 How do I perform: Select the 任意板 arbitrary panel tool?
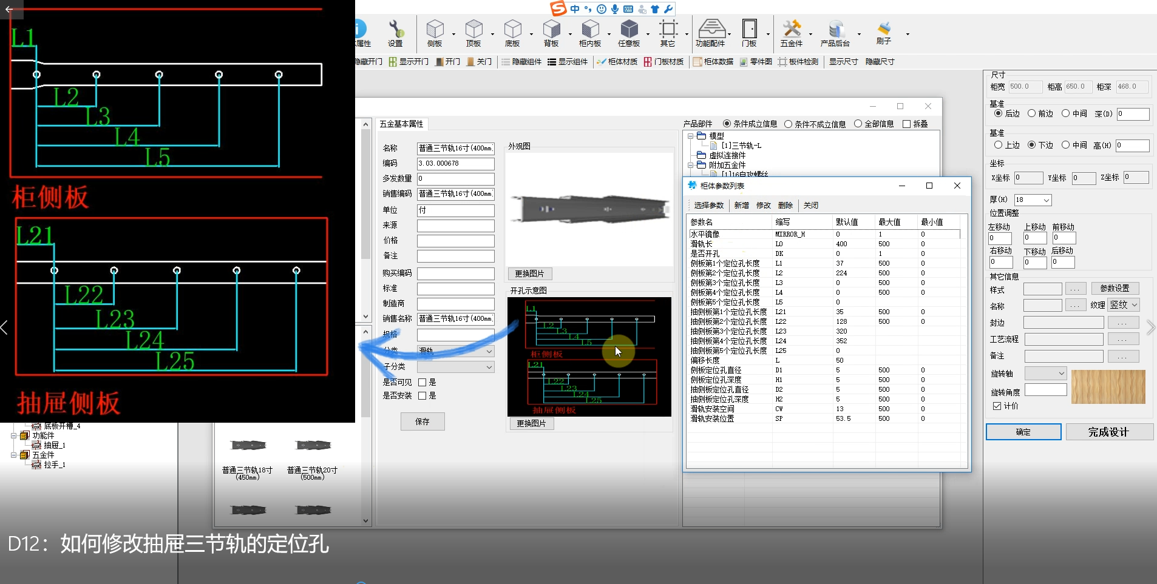click(629, 33)
